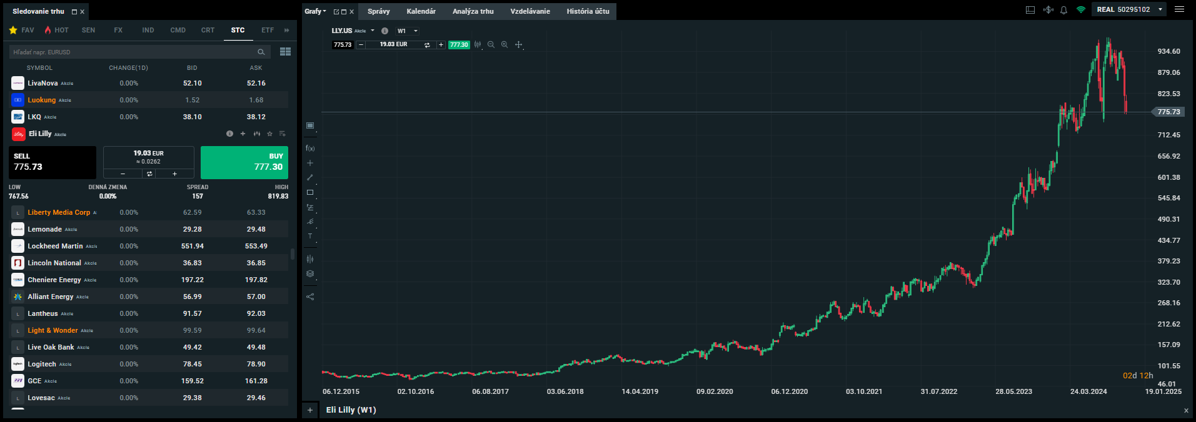The width and height of the screenshot is (1196, 422).
Task: Click the chart zoom out magnifier
Action: pyautogui.click(x=491, y=45)
